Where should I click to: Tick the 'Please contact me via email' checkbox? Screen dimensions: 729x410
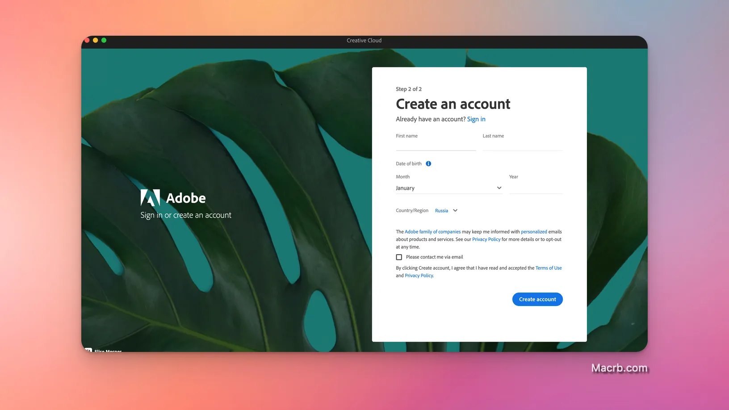coord(399,257)
